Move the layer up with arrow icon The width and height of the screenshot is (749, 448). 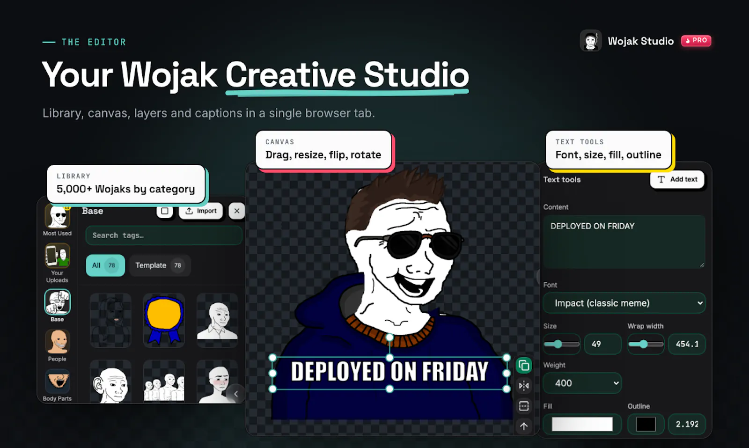[524, 426]
